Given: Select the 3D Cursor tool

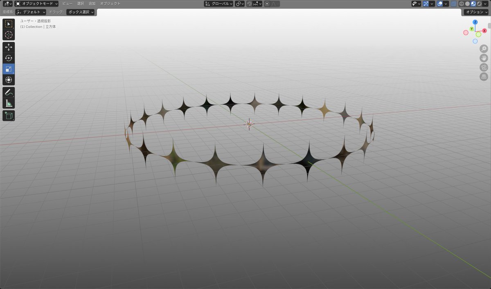Looking at the screenshot, I should pos(9,35).
